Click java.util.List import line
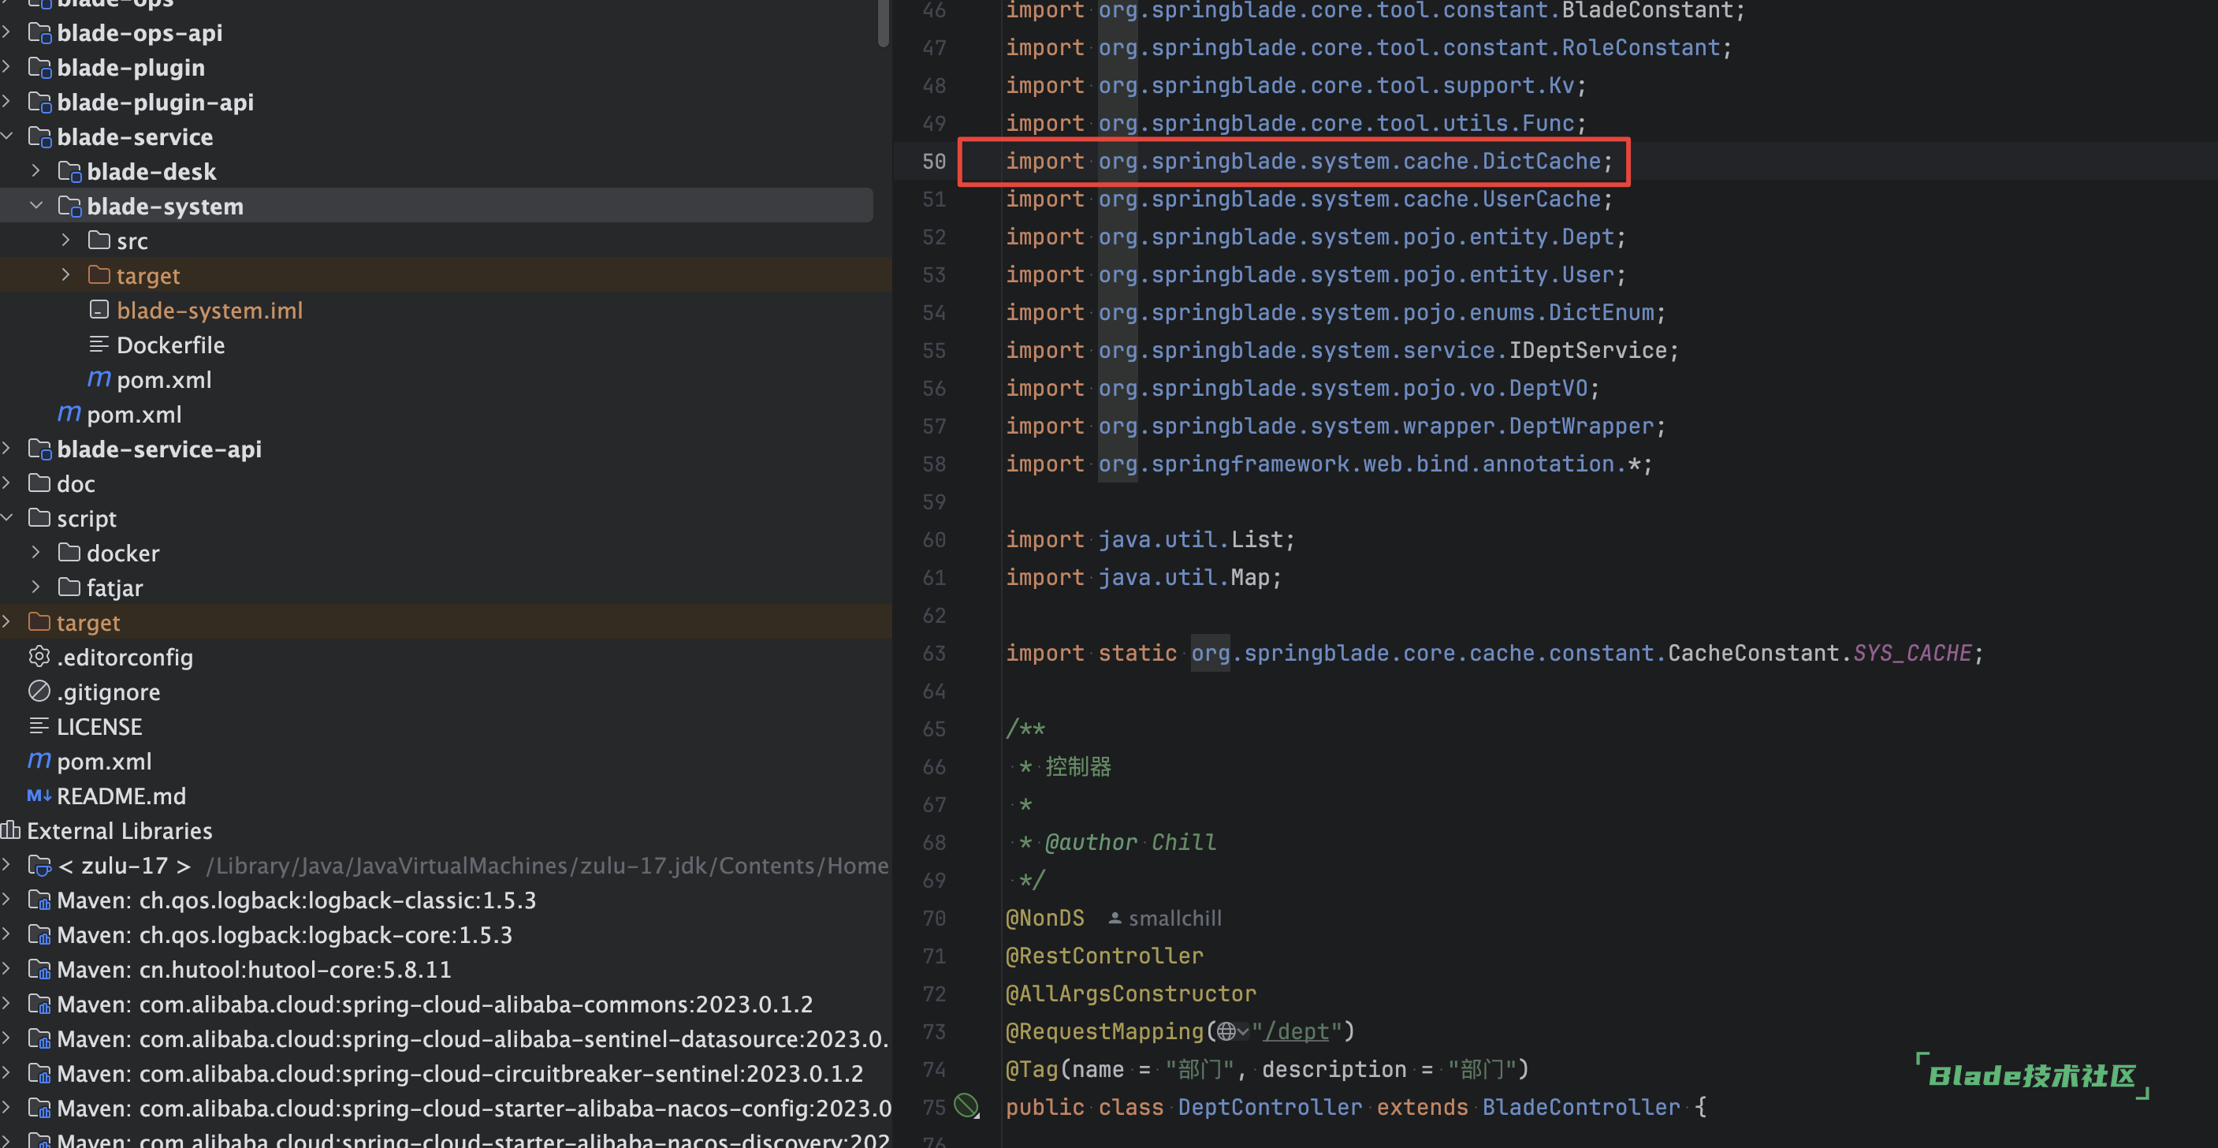Image resolution: width=2218 pixels, height=1148 pixels. pos(1149,540)
